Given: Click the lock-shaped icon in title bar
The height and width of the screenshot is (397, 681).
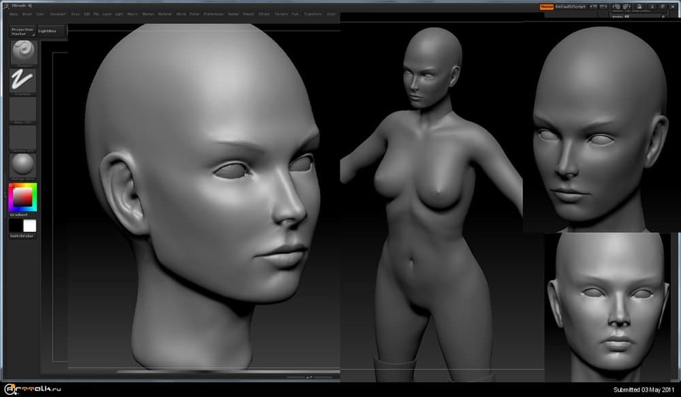Looking at the screenshot, I should click(x=639, y=7).
